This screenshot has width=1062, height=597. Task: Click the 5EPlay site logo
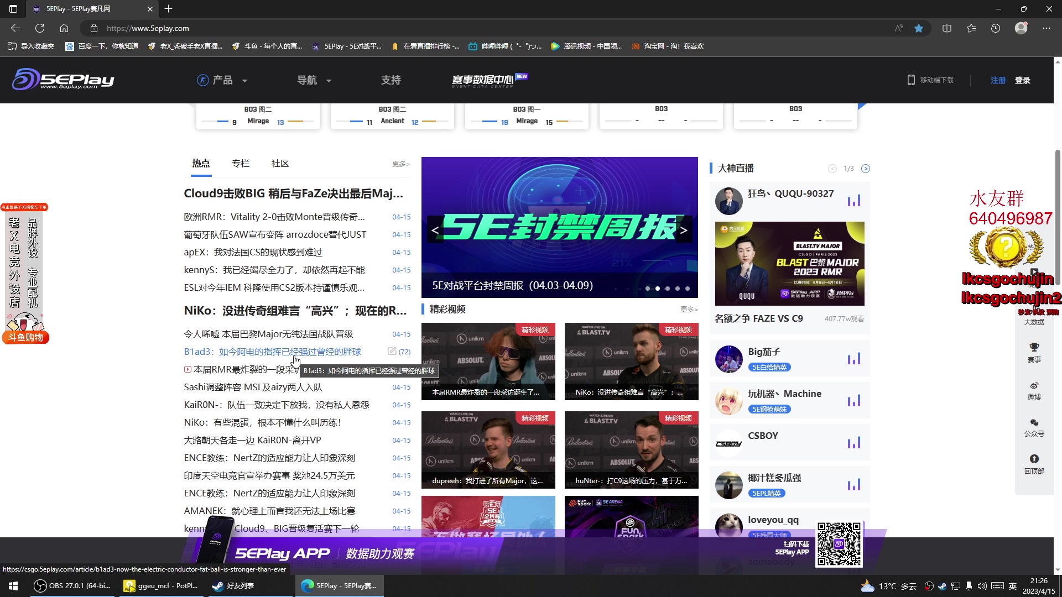[x=63, y=80]
